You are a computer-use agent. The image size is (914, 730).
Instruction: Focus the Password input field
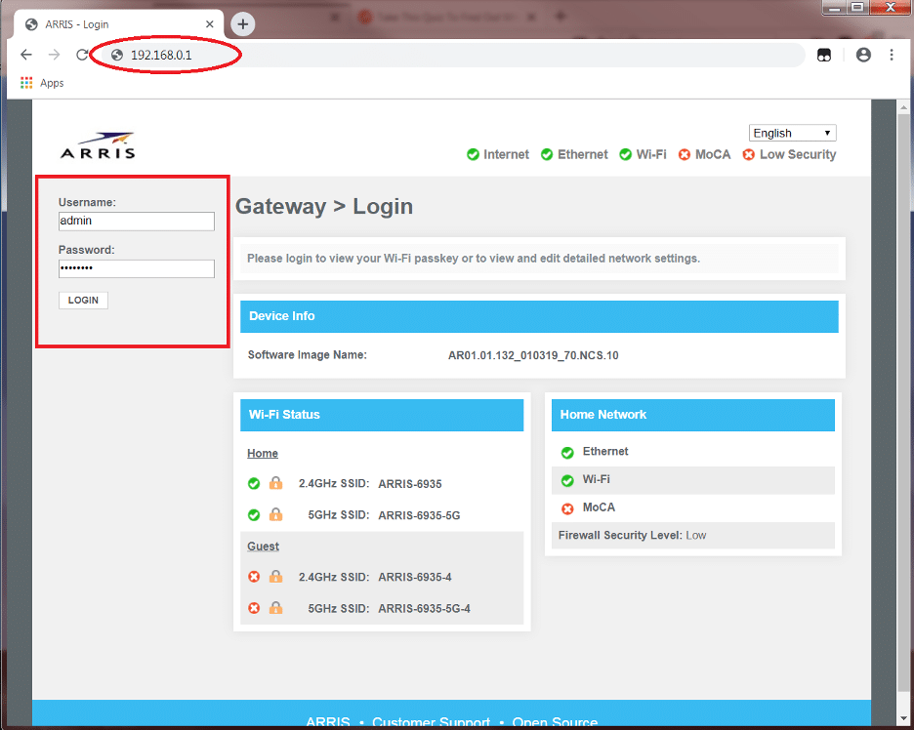[137, 268]
